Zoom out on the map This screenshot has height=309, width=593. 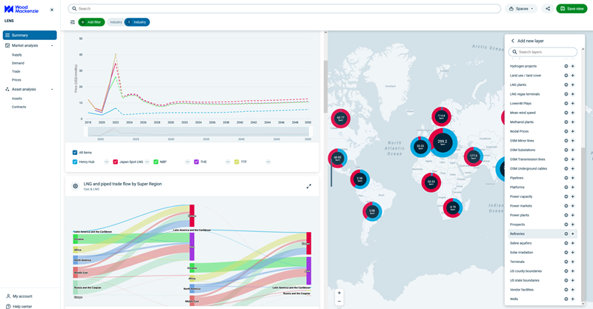(x=339, y=302)
